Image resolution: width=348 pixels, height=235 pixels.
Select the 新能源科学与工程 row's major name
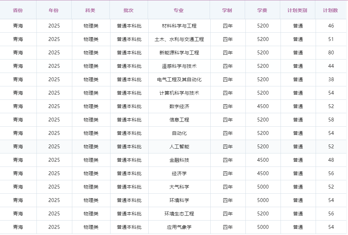click(179, 53)
